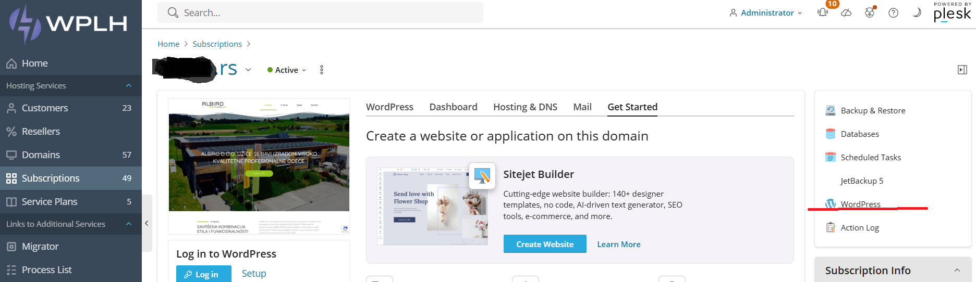Toggle the right side panel icon
This screenshot has height=282, width=976.
[962, 70]
